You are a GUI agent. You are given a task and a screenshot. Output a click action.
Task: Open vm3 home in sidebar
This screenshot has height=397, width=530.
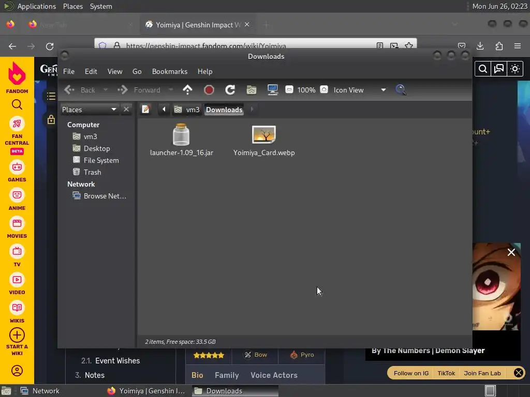pos(85,136)
